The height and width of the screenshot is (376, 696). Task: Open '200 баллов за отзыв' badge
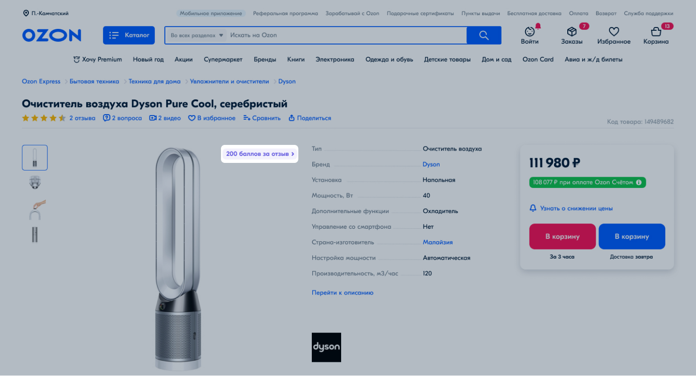260,154
